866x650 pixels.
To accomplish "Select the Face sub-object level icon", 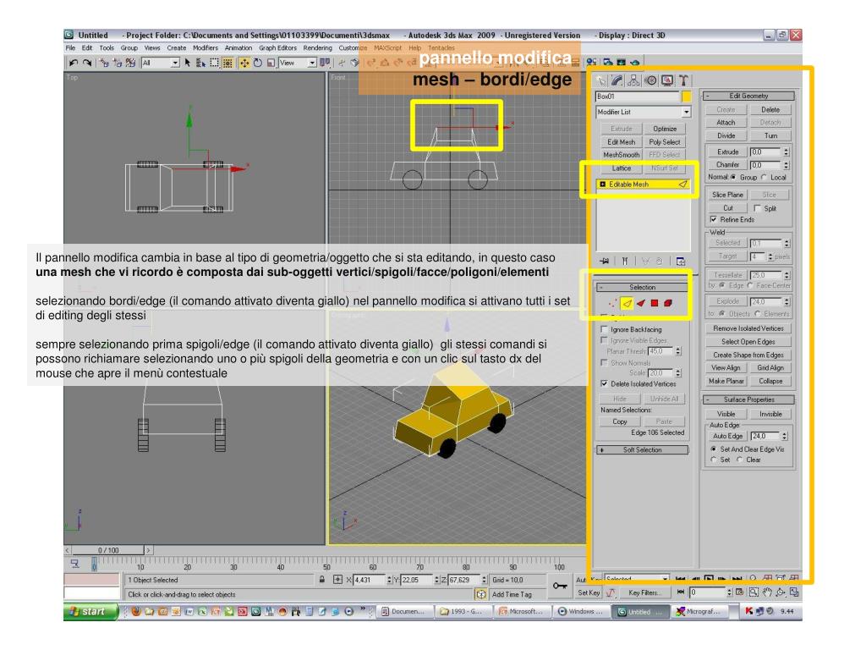I will (641, 303).
